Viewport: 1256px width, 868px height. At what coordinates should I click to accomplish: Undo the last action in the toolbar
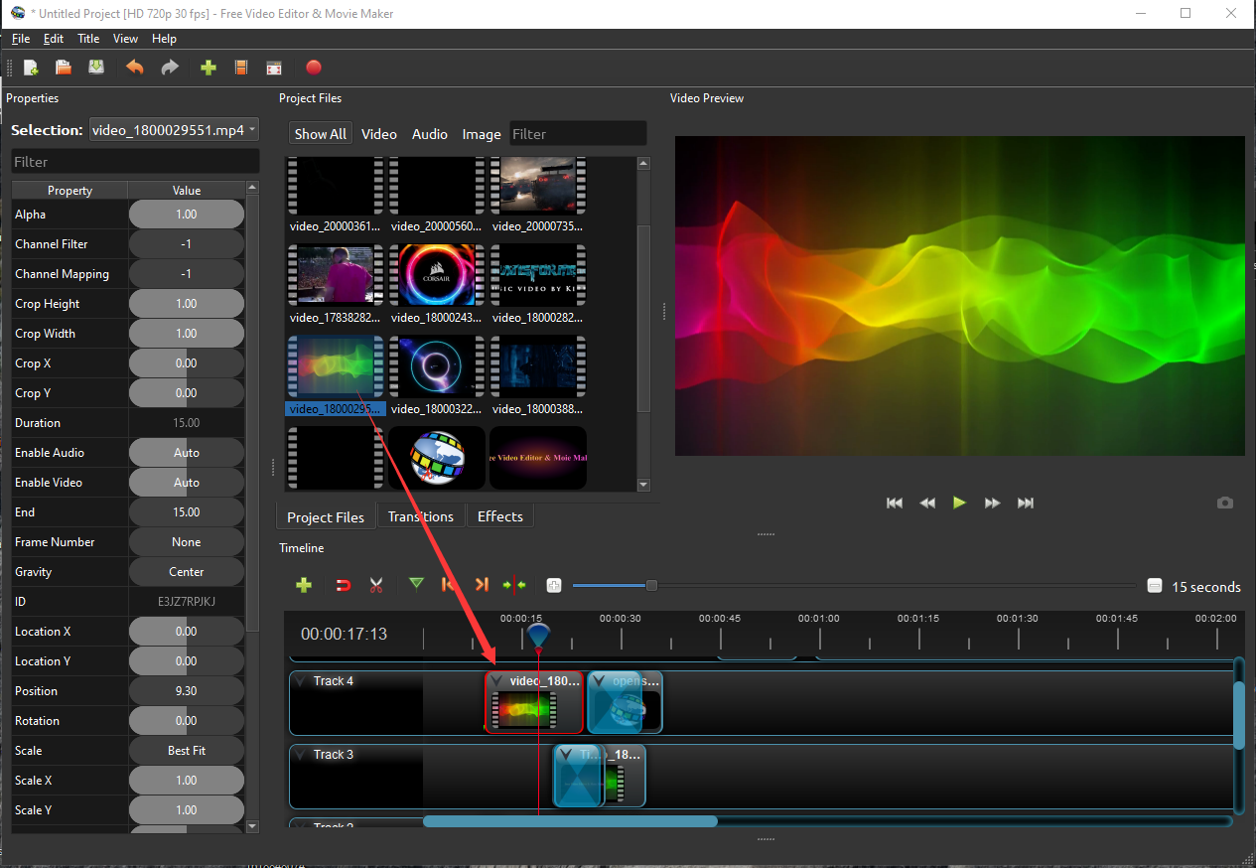tap(135, 68)
